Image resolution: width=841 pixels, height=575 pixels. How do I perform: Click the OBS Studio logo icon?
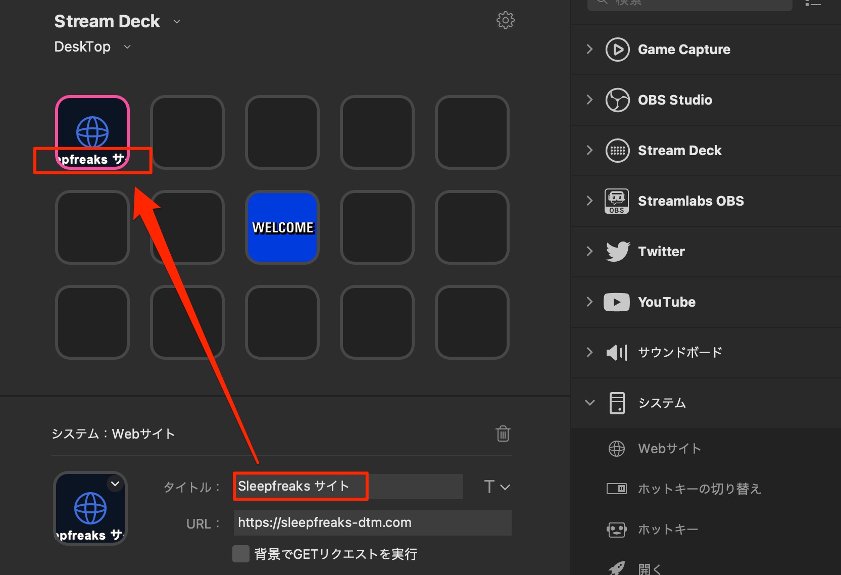tap(617, 100)
